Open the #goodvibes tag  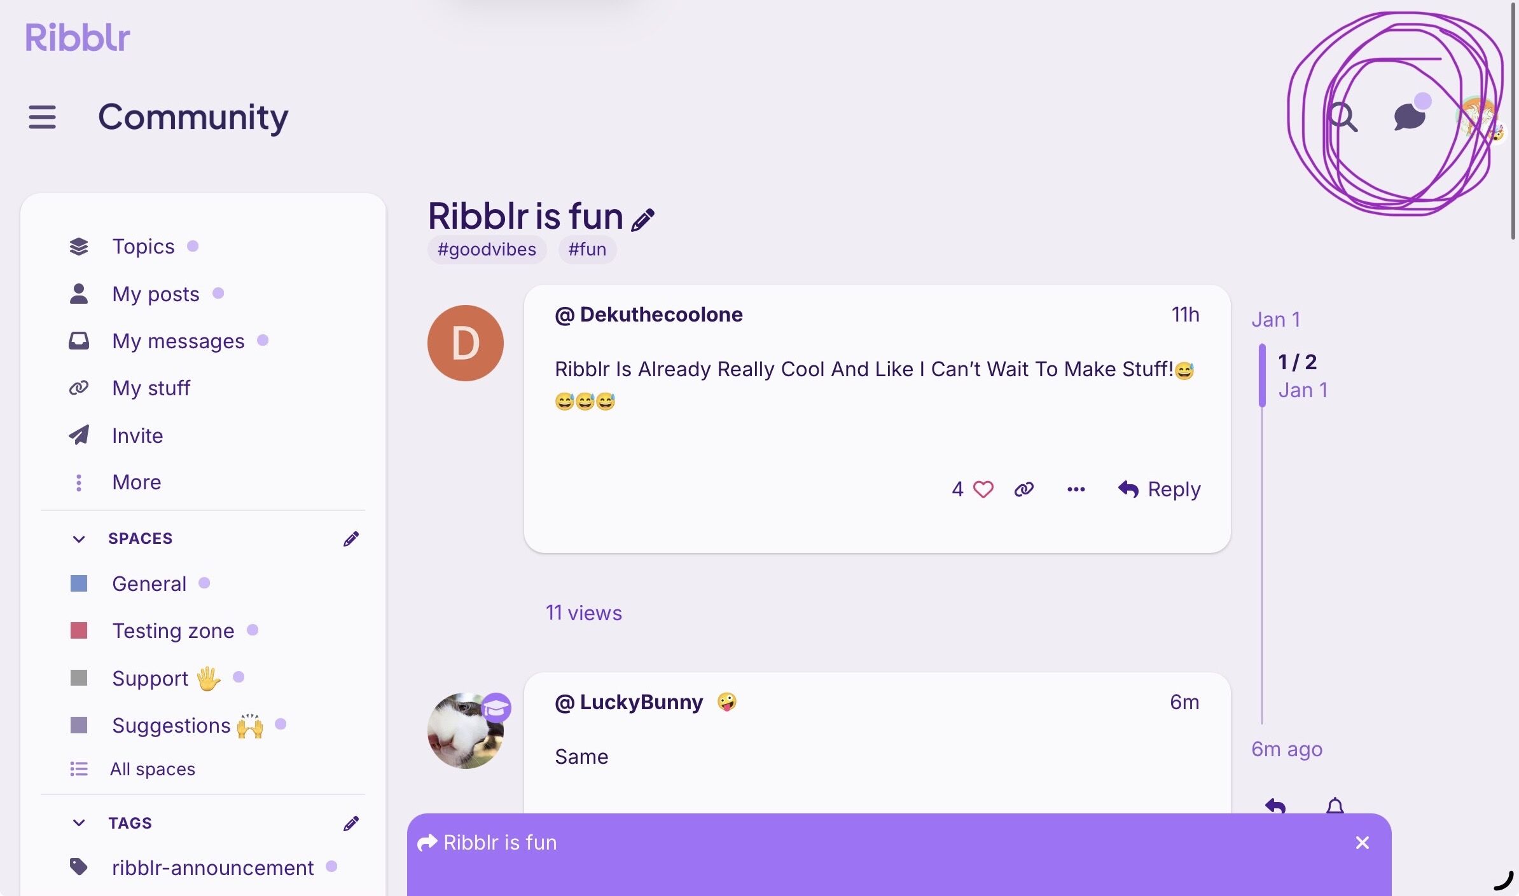487,249
